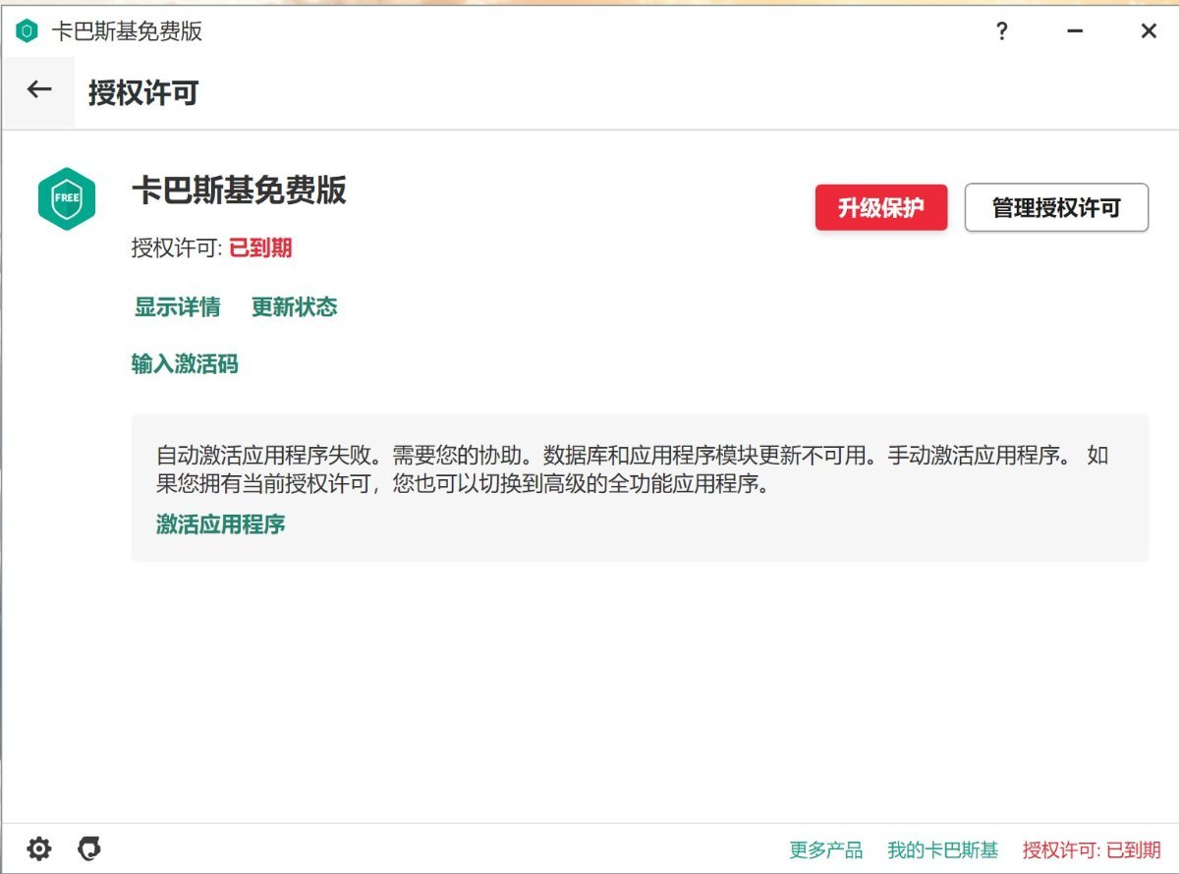
Task: Click the red 已到期 status text
Action: 260,247
